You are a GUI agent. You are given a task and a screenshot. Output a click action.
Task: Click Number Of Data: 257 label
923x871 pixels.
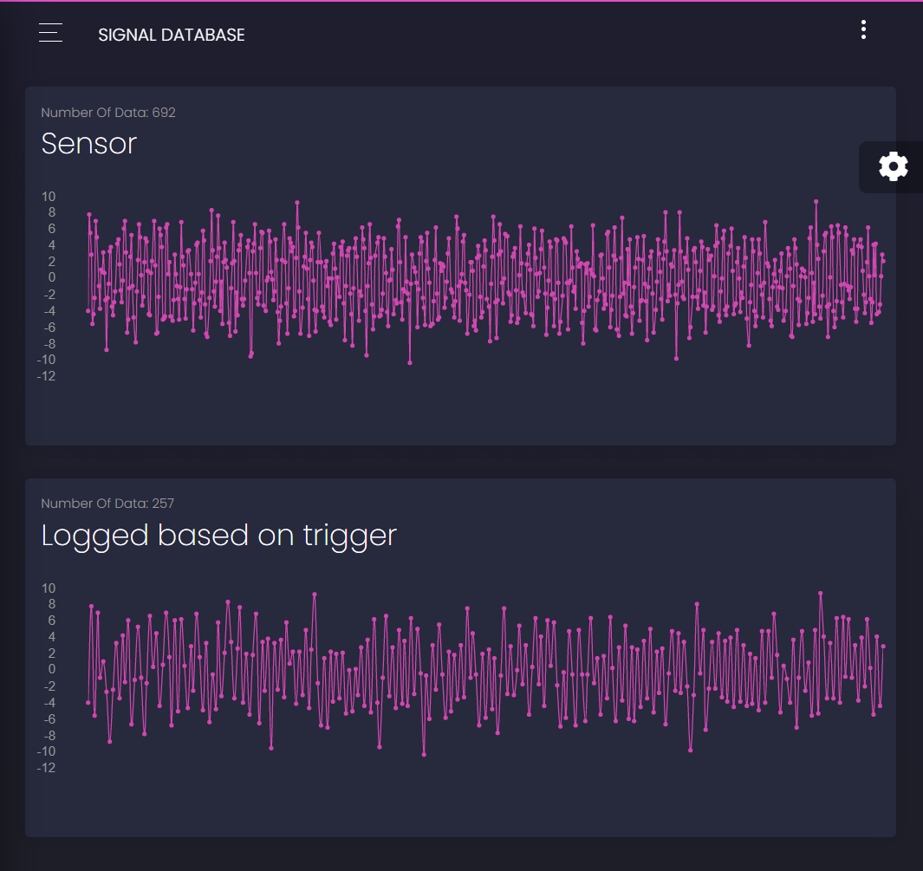108,503
